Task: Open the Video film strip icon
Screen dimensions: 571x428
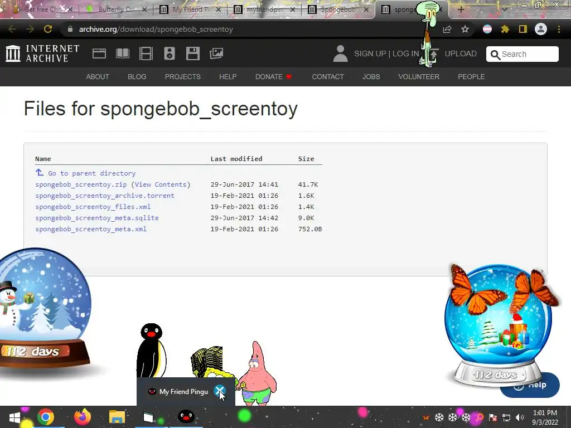Action: pyautogui.click(x=146, y=53)
